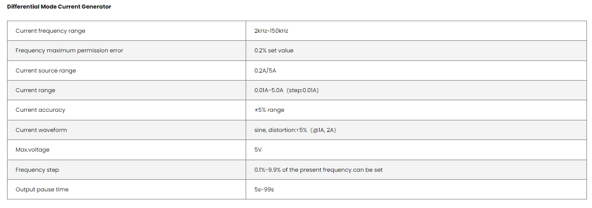Click the 5V value cell
The width and height of the screenshot is (592, 208).
coord(258,150)
